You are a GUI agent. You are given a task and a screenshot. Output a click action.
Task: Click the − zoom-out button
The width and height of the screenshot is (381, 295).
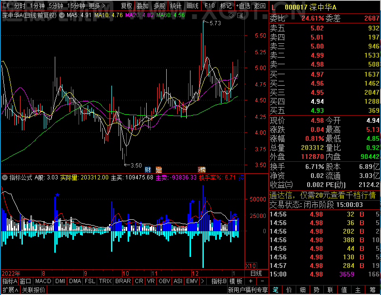(262, 281)
